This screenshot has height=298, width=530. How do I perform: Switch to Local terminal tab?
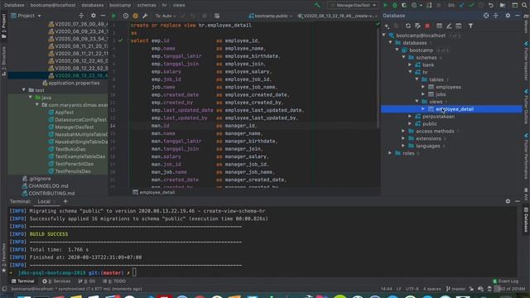point(44,201)
